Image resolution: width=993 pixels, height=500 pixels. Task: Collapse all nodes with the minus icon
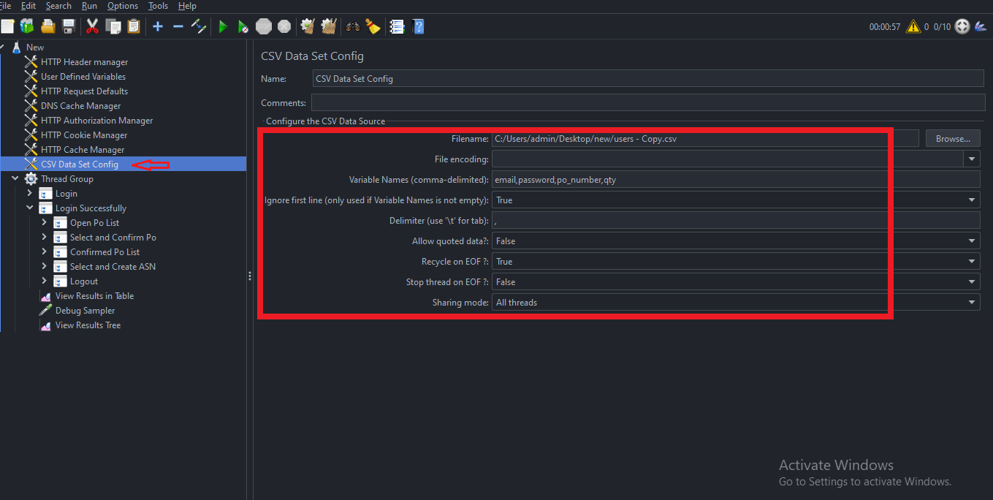(x=178, y=27)
